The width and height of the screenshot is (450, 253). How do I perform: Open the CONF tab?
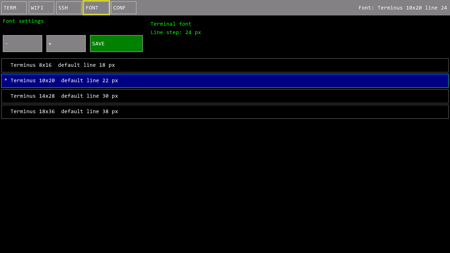click(x=124, y=8)
